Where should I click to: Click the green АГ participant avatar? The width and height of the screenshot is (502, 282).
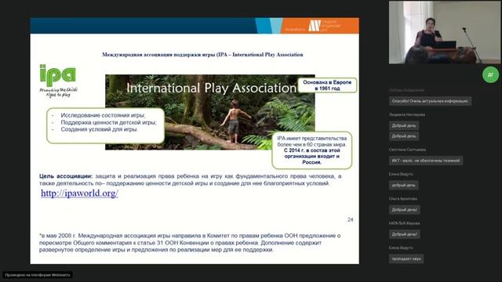tap(490, 75)
